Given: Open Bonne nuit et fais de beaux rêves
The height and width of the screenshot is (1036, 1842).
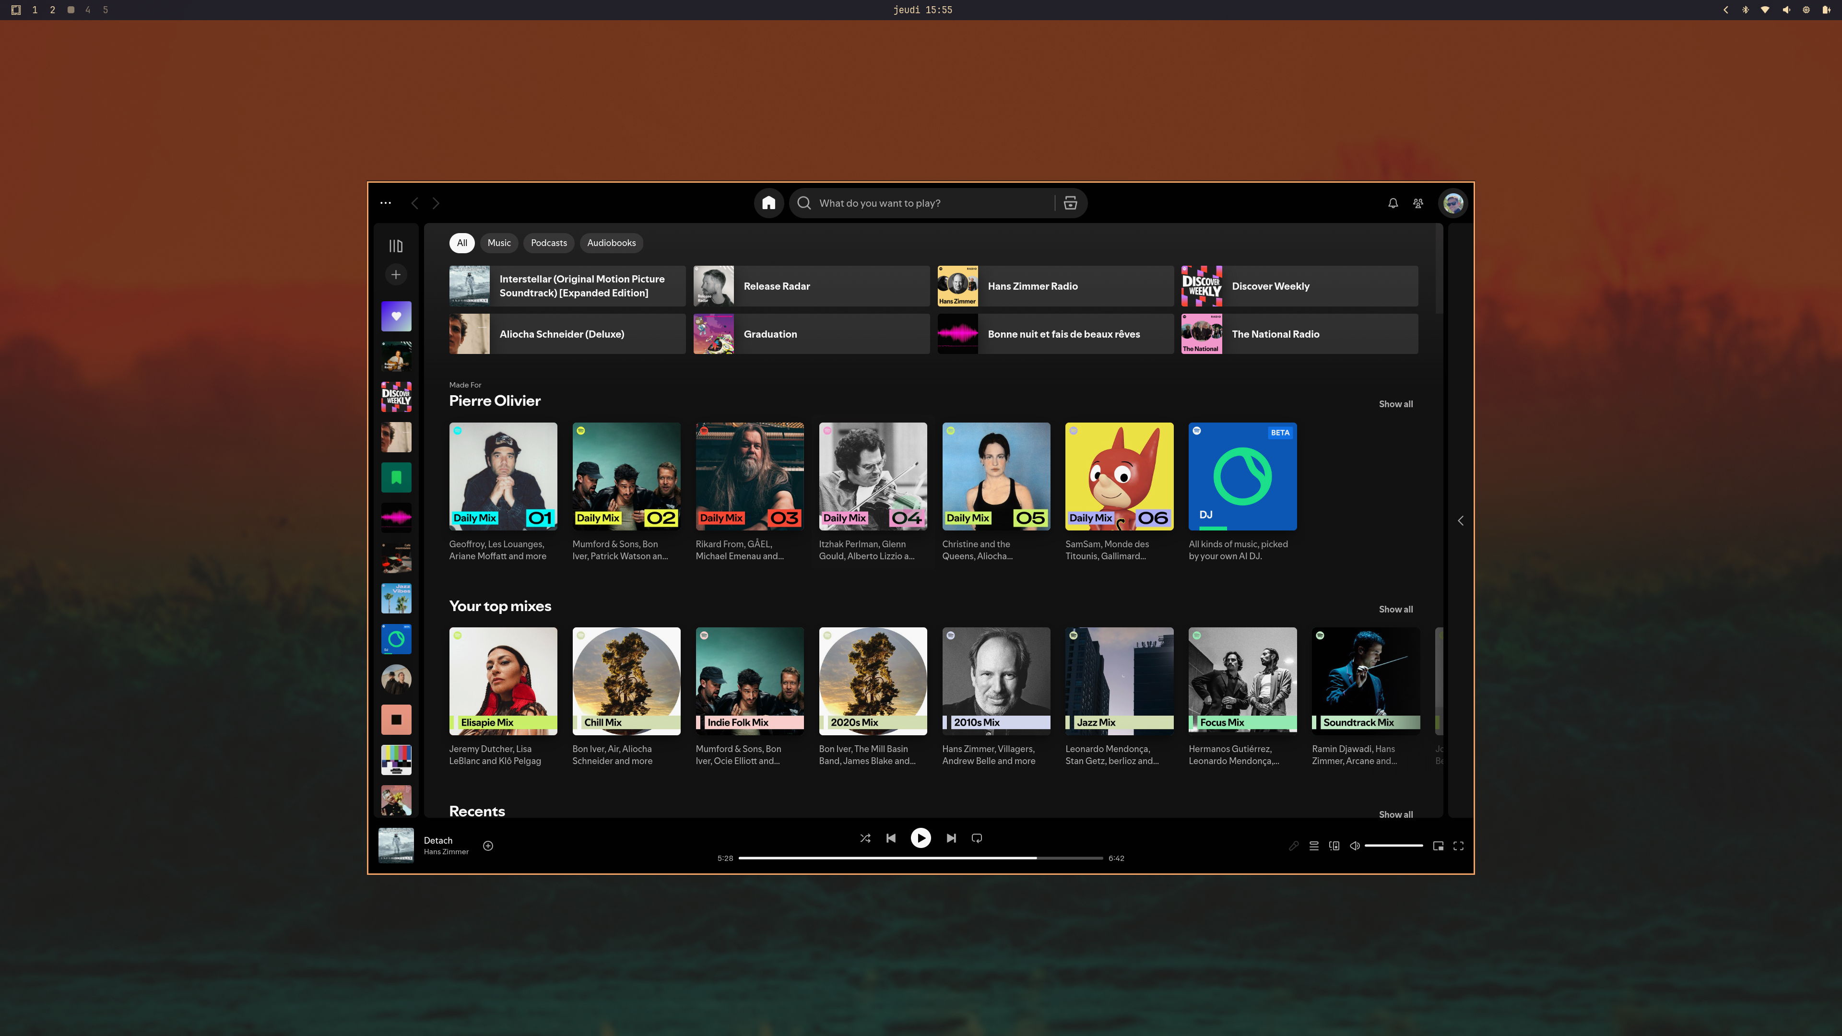Looking at the screenshot, I should [1055, 334].
